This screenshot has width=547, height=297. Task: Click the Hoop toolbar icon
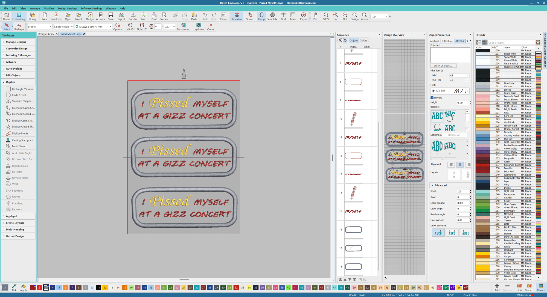[261, 16]
